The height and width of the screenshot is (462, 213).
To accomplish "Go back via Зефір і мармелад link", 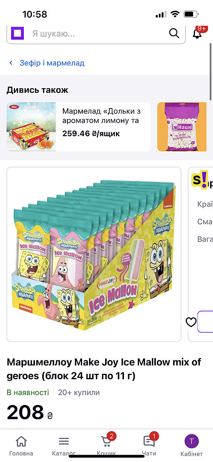I will [x=52, y=63].
